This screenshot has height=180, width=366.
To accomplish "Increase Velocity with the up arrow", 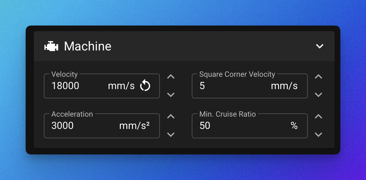I will pyautogui.click(x=171, y=77).
